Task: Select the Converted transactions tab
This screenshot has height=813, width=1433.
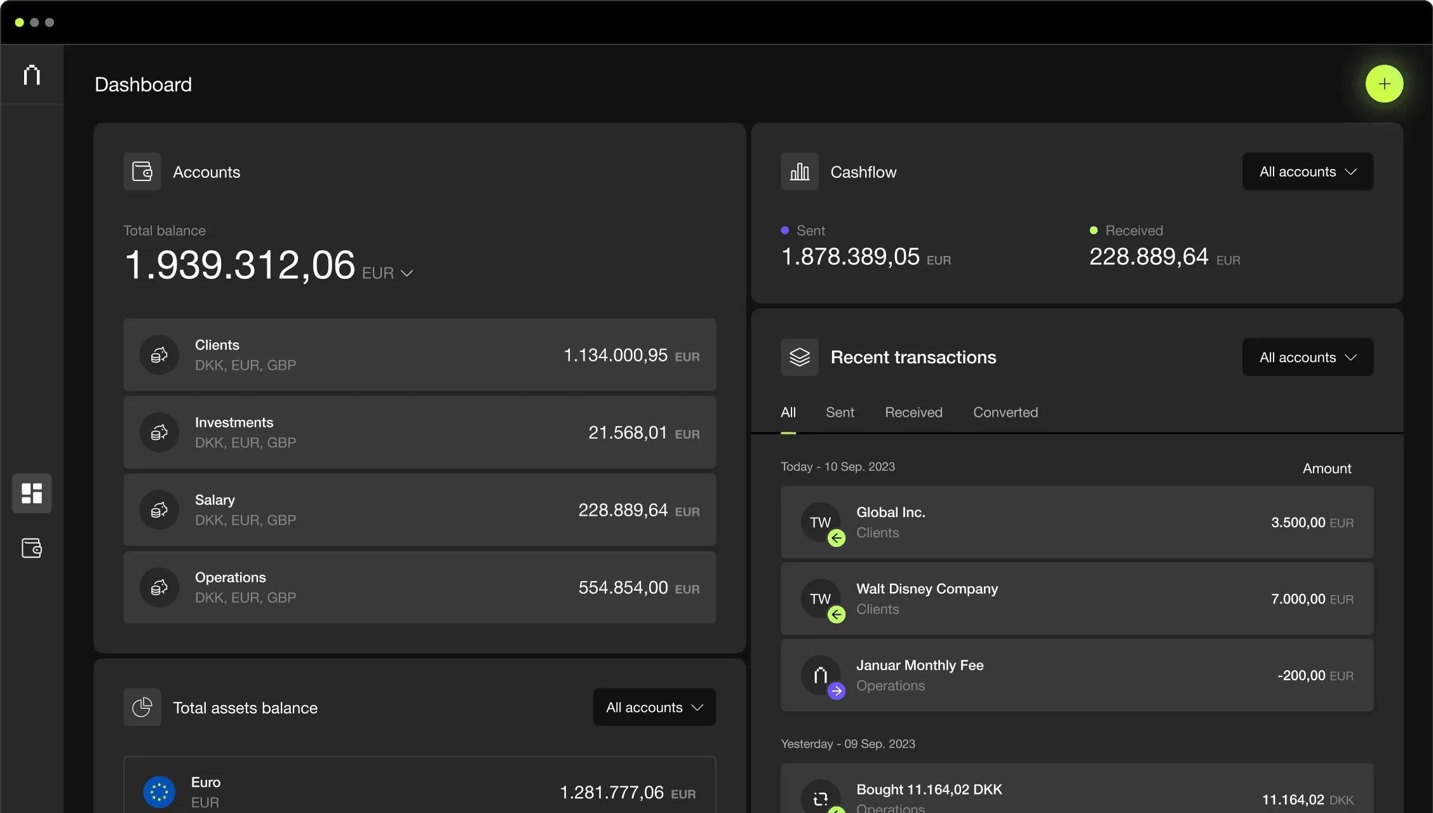Action: (1006, 412)
